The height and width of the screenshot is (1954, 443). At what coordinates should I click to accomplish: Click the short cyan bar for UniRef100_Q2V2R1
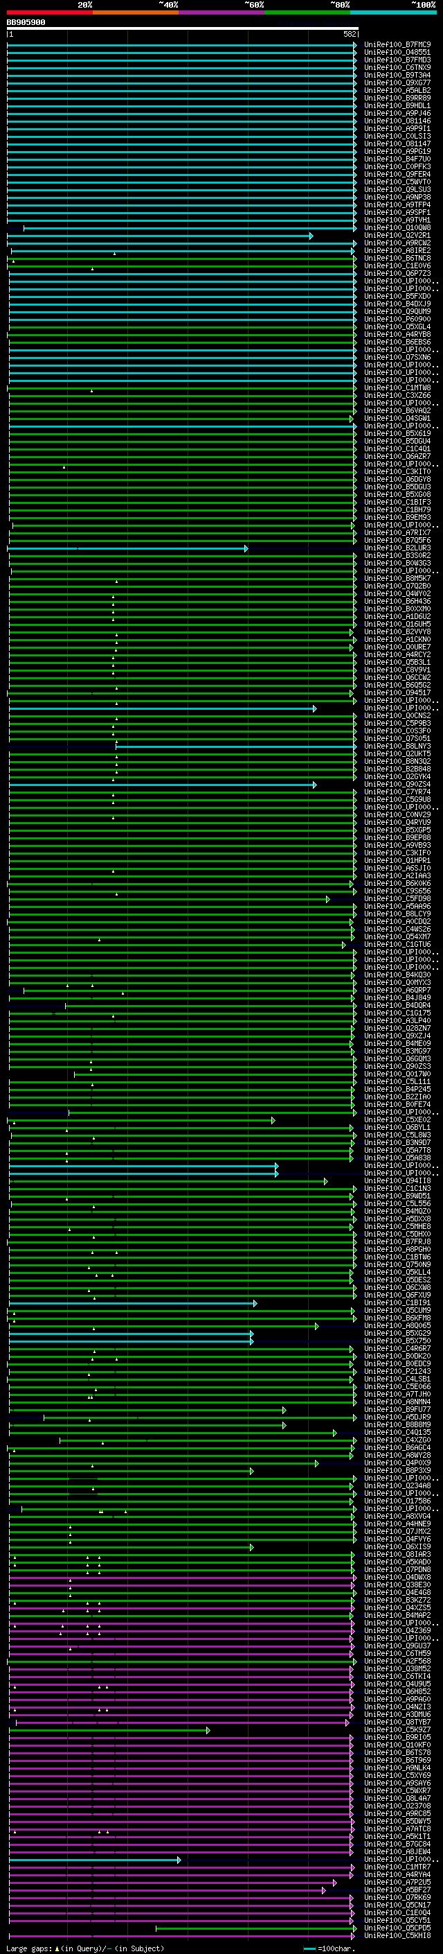[160, 236]
